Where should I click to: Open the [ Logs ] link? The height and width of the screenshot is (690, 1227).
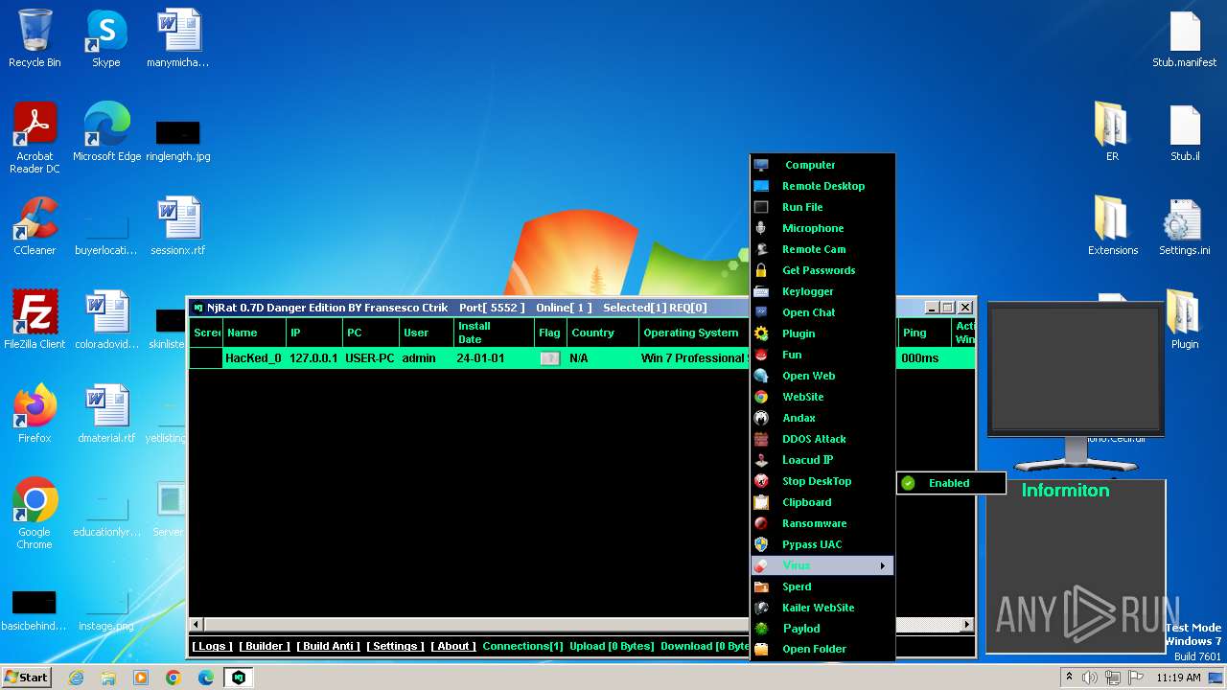(212, 646)
